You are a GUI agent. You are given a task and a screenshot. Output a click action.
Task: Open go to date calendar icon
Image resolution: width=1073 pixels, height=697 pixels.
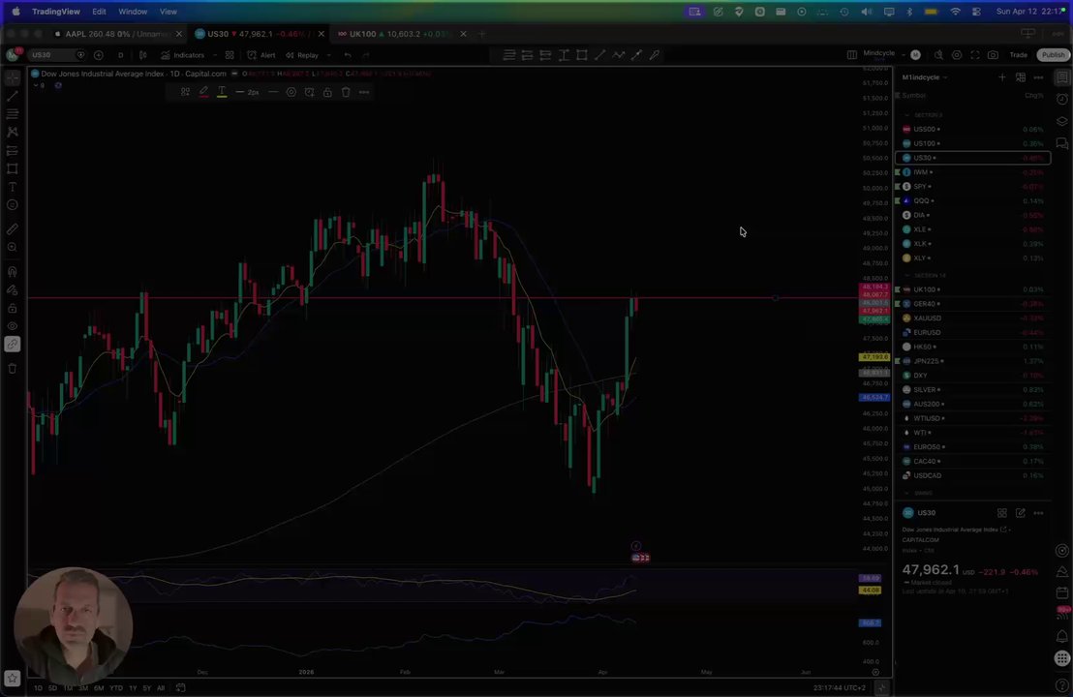pos(181,688)
